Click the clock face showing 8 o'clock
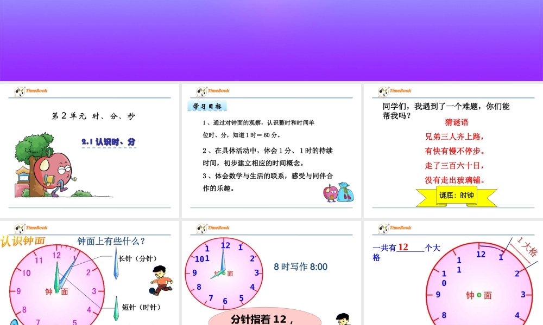The width and height of the screenshot is (543, 325). [224, 273]
